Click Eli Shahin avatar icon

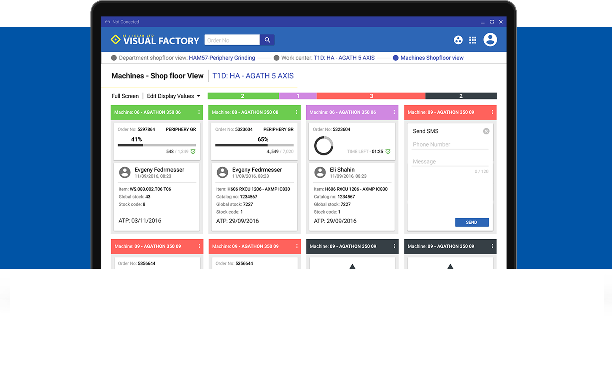pos(320,172)
